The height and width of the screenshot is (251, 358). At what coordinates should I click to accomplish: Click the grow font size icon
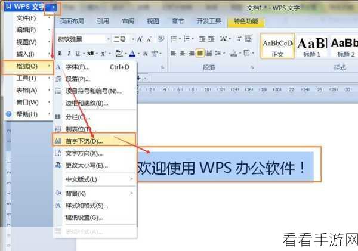140,39
